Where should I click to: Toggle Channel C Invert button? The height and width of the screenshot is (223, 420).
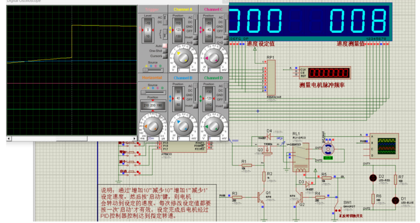tap(226, 37)
